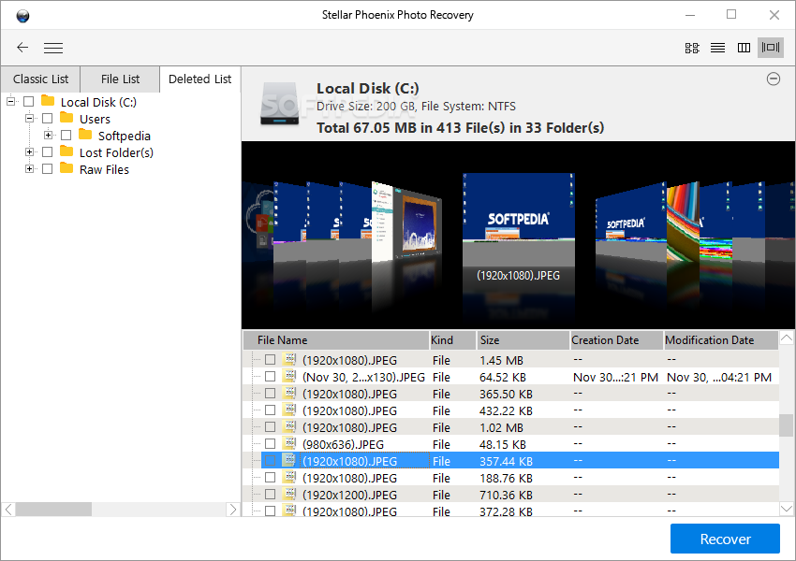The width and height of the screenshot is (796, 561).
Task: Go back with the left arrow icon
Action: [22, 48]
